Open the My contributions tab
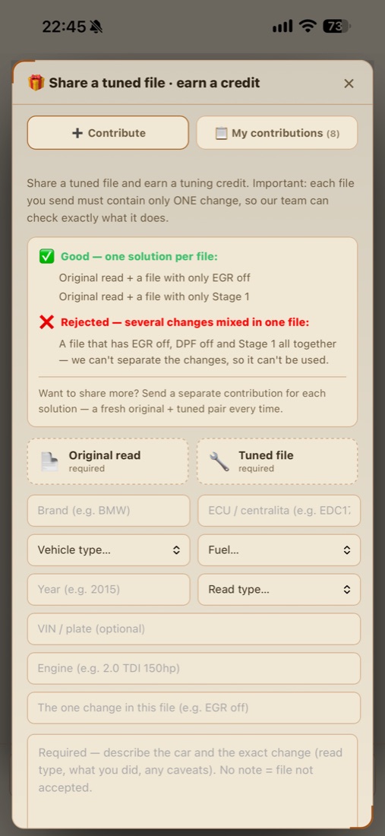The height and width of the screenshot is (836, 385). point(277,133)
